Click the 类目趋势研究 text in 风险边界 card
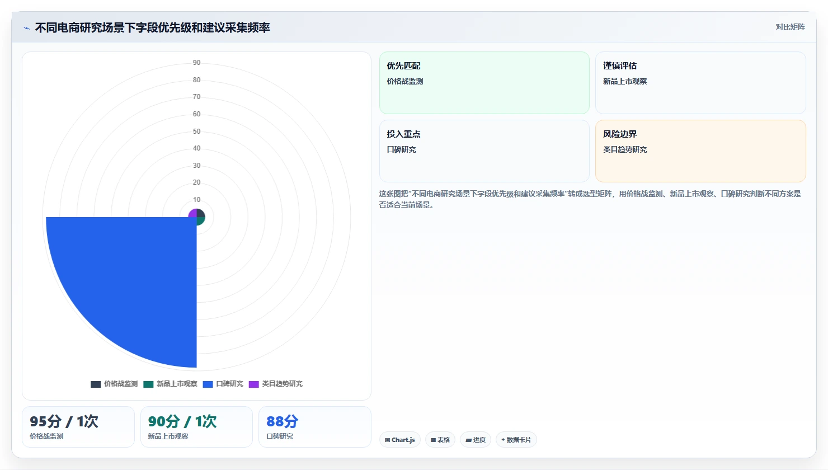 tap(625, 149)
